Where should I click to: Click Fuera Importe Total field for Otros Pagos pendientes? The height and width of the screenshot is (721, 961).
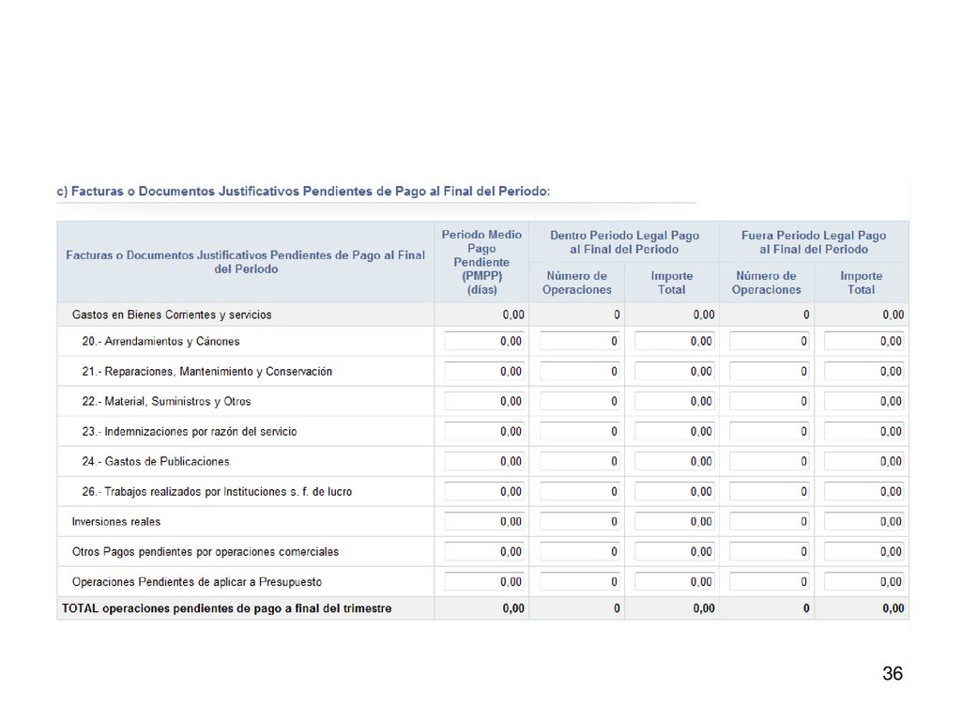coord(864,551)
